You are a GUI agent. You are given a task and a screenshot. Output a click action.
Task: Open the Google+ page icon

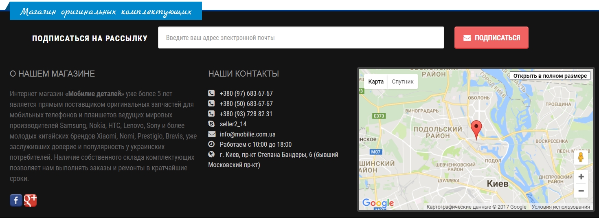(31, 200)
